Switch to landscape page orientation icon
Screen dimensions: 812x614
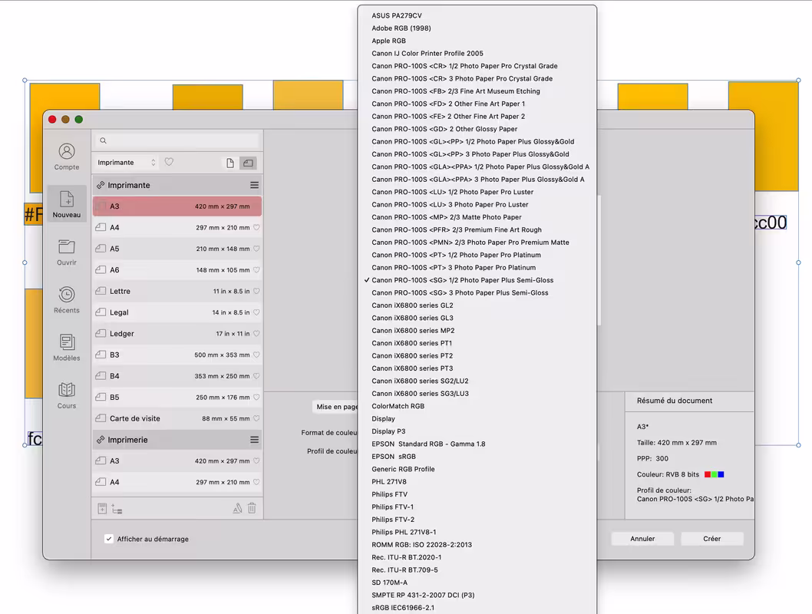pyautogui.click(x=249, y=163)
